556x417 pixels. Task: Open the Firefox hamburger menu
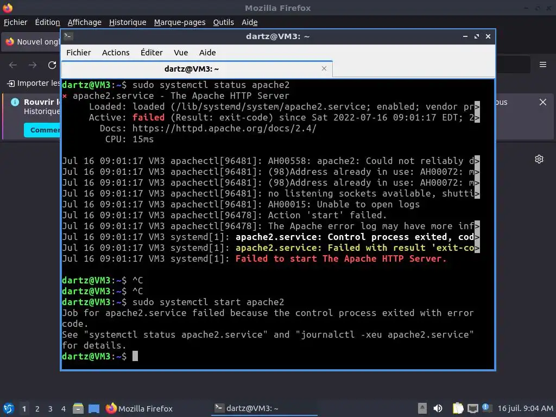pos(543,65)
